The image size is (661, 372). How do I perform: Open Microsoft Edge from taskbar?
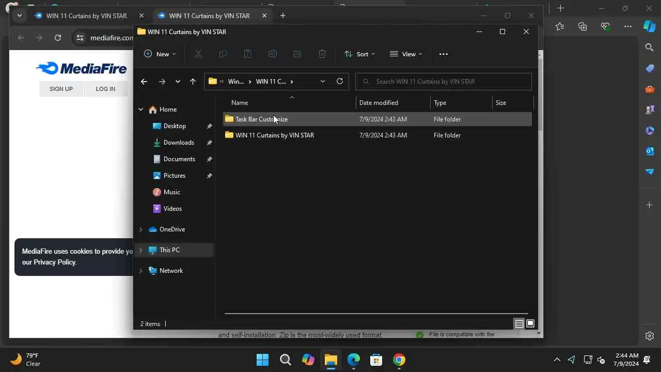point(353,360)
